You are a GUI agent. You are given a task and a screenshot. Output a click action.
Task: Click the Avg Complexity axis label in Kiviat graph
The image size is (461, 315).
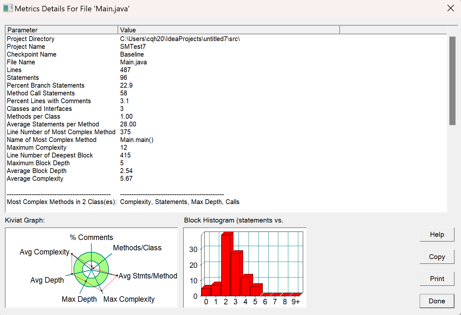[45, 252]
